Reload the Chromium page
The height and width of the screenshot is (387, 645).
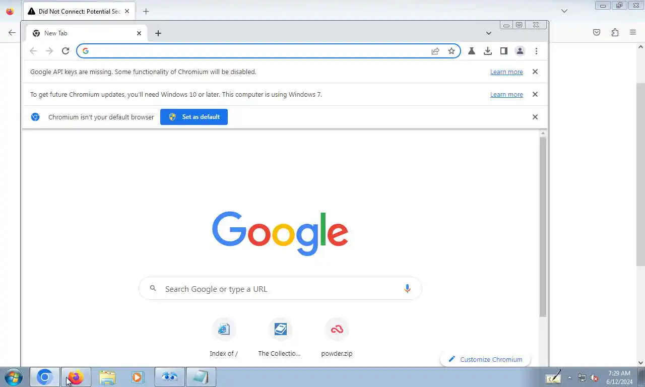[66, 51]
